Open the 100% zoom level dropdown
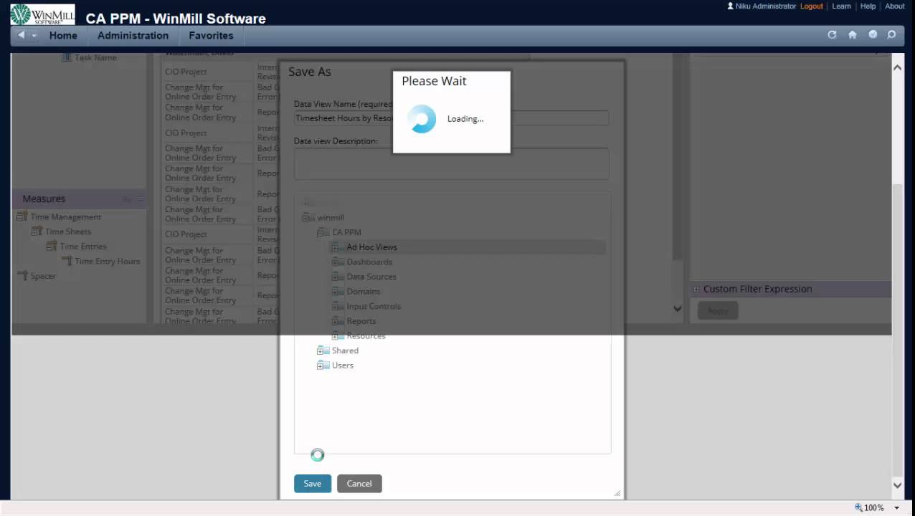Viewport: 915px width, 516px height. click(x=896, y=508)
